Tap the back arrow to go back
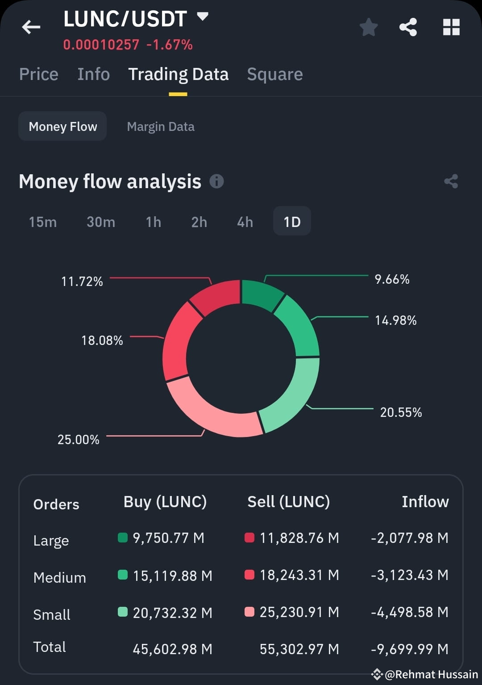Image resolution: width=482 pixels, height=685 pixels. click(31, 27)
